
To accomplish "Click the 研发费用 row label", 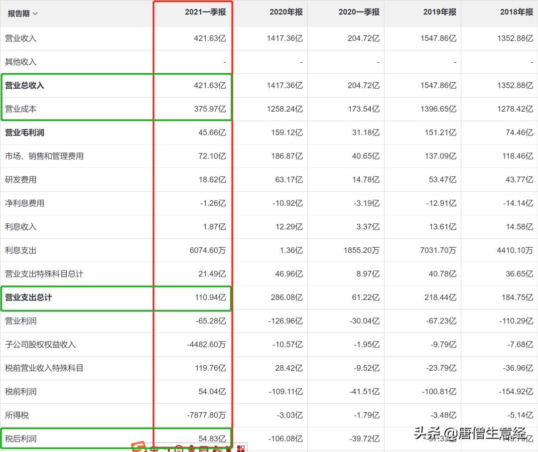I will 22,179.
